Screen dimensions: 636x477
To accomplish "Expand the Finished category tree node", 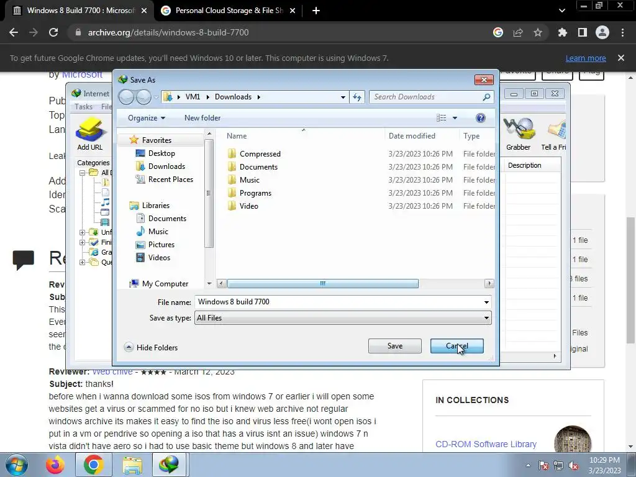I will pos(83,243).
